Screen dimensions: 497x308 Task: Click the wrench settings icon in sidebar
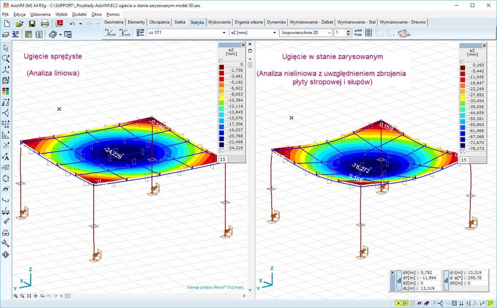pos(6,244)
